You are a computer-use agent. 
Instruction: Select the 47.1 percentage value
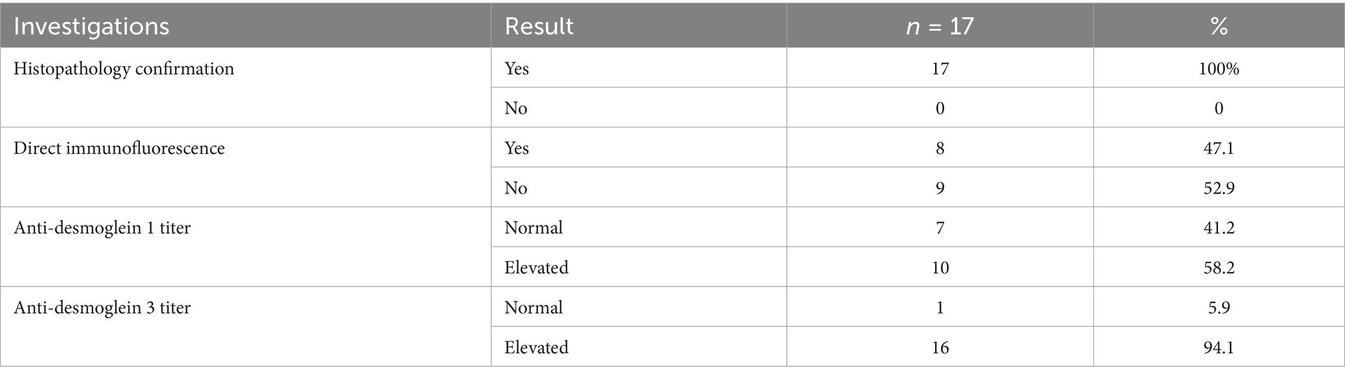tap(1219, 148)
